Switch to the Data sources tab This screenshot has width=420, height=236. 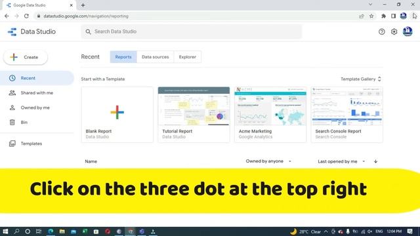coord(155,57)
